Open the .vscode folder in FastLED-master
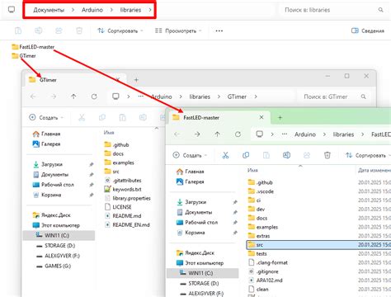391x297 pixels. (261, 191)
